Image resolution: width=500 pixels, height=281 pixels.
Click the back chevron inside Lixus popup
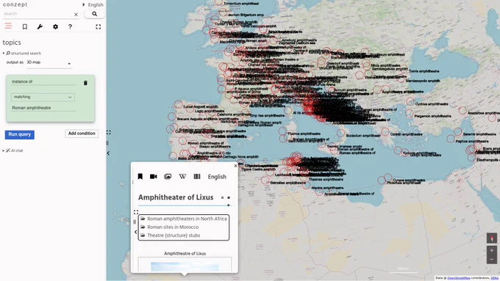click(x=135, y=232)
